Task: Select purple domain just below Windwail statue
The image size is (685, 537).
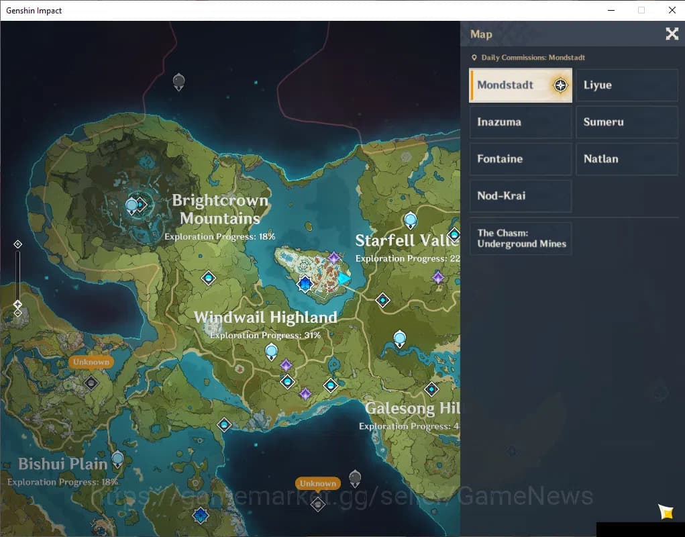Action: click(x=286, y=365)
